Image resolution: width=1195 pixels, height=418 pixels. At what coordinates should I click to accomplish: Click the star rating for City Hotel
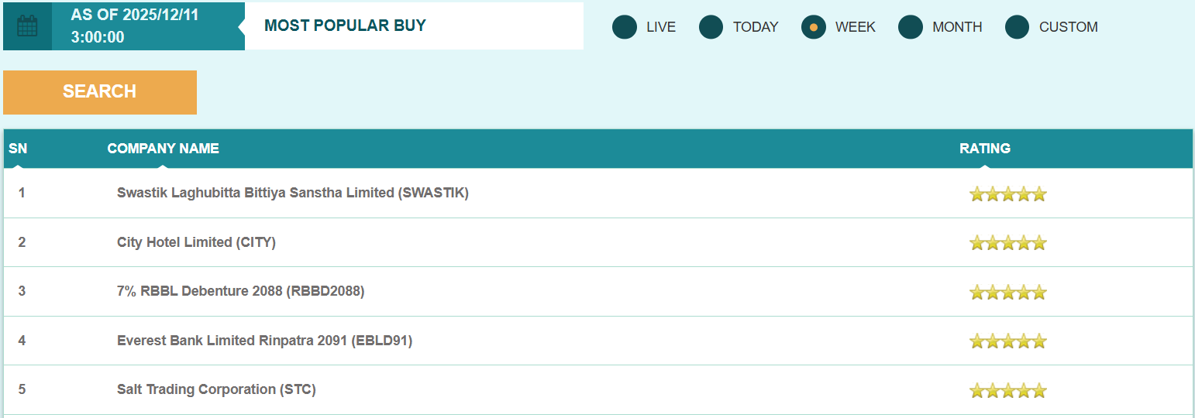(1007, 243)
